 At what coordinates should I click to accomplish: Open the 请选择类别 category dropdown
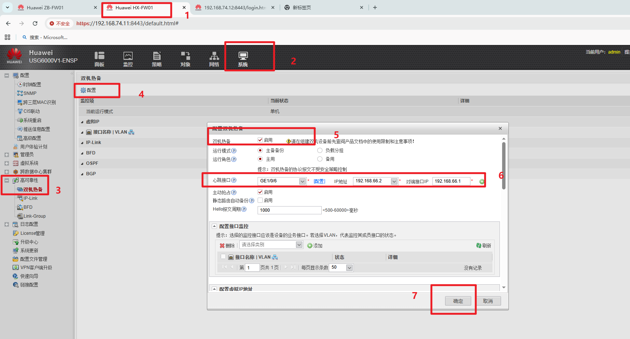tap(299, 244)
